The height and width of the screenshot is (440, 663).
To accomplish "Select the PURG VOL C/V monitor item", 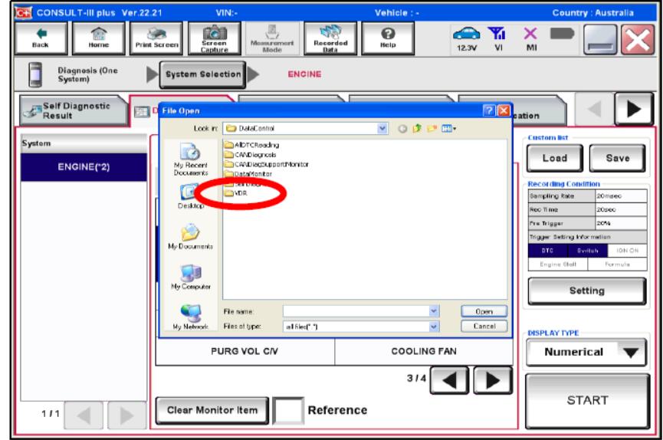I will tap(245, 352).
